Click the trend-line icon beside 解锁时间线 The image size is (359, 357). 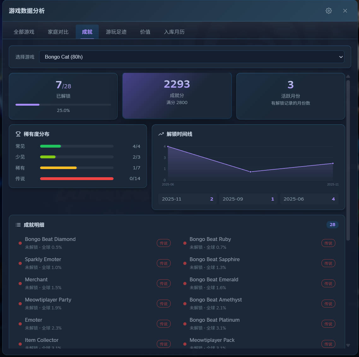tap(161, 134)
